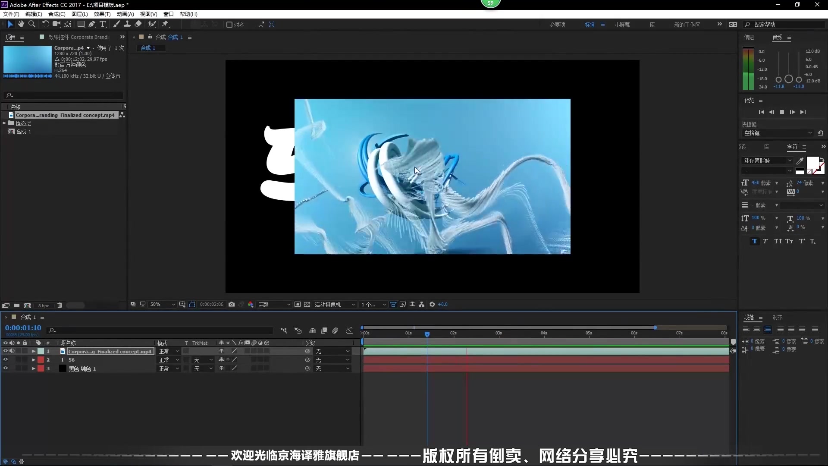
Task: Open the blend mode dropdown for layer 2
Action: [x=169, y=360]
